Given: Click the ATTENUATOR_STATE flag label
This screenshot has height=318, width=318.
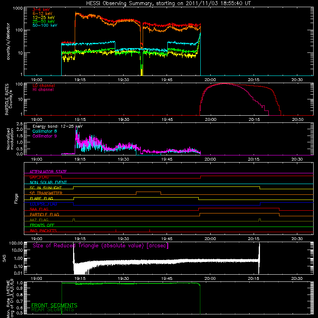Looking at the screenshot, I should click(x=48, y=172).
